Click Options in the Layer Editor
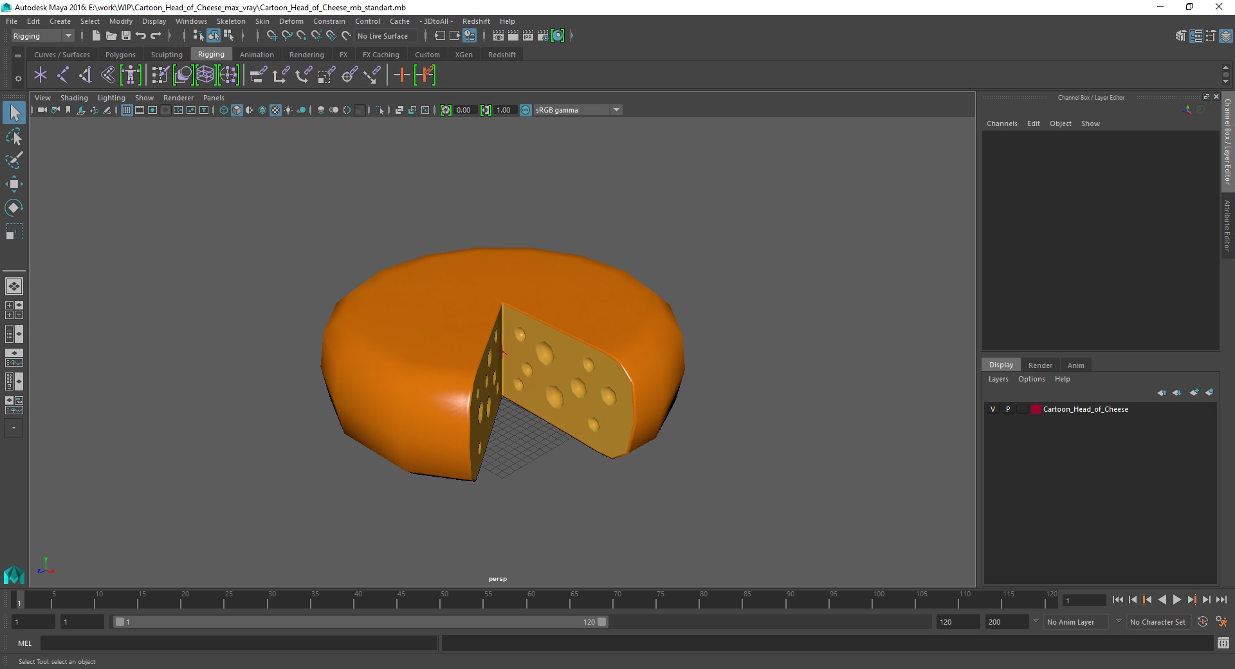The height and width of the screenshot is (669, 1235). click(1031, 379)
